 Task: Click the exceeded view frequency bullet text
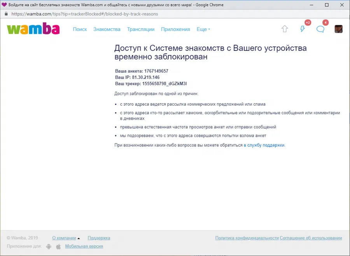pyautogui.click(x=198, y=127)
